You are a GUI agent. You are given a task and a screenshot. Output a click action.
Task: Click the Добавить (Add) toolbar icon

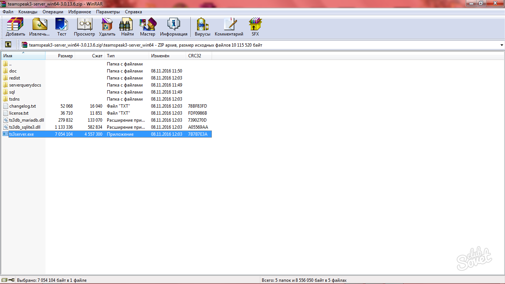(15, 27)
